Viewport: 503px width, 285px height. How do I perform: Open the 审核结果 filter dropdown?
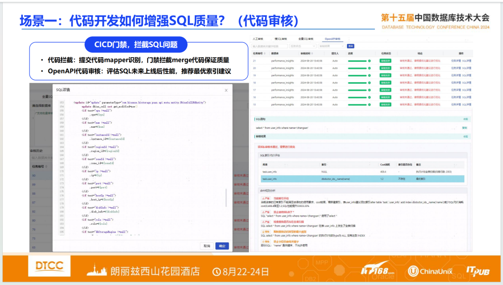[x=332, y=46]
